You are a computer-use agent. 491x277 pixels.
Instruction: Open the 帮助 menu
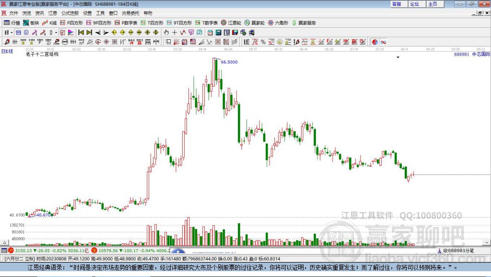pyautogui.click(x=148, y=13)
